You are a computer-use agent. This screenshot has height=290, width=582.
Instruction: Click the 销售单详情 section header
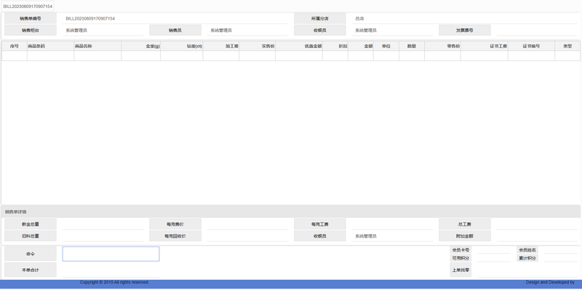290,212
